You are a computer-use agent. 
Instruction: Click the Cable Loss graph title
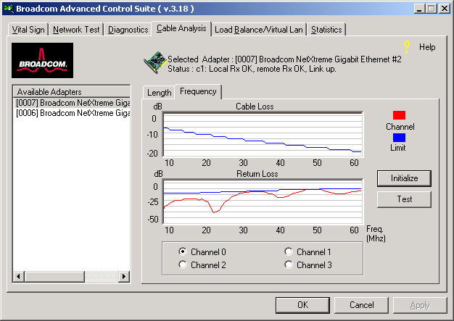click(x=255, y=107)
